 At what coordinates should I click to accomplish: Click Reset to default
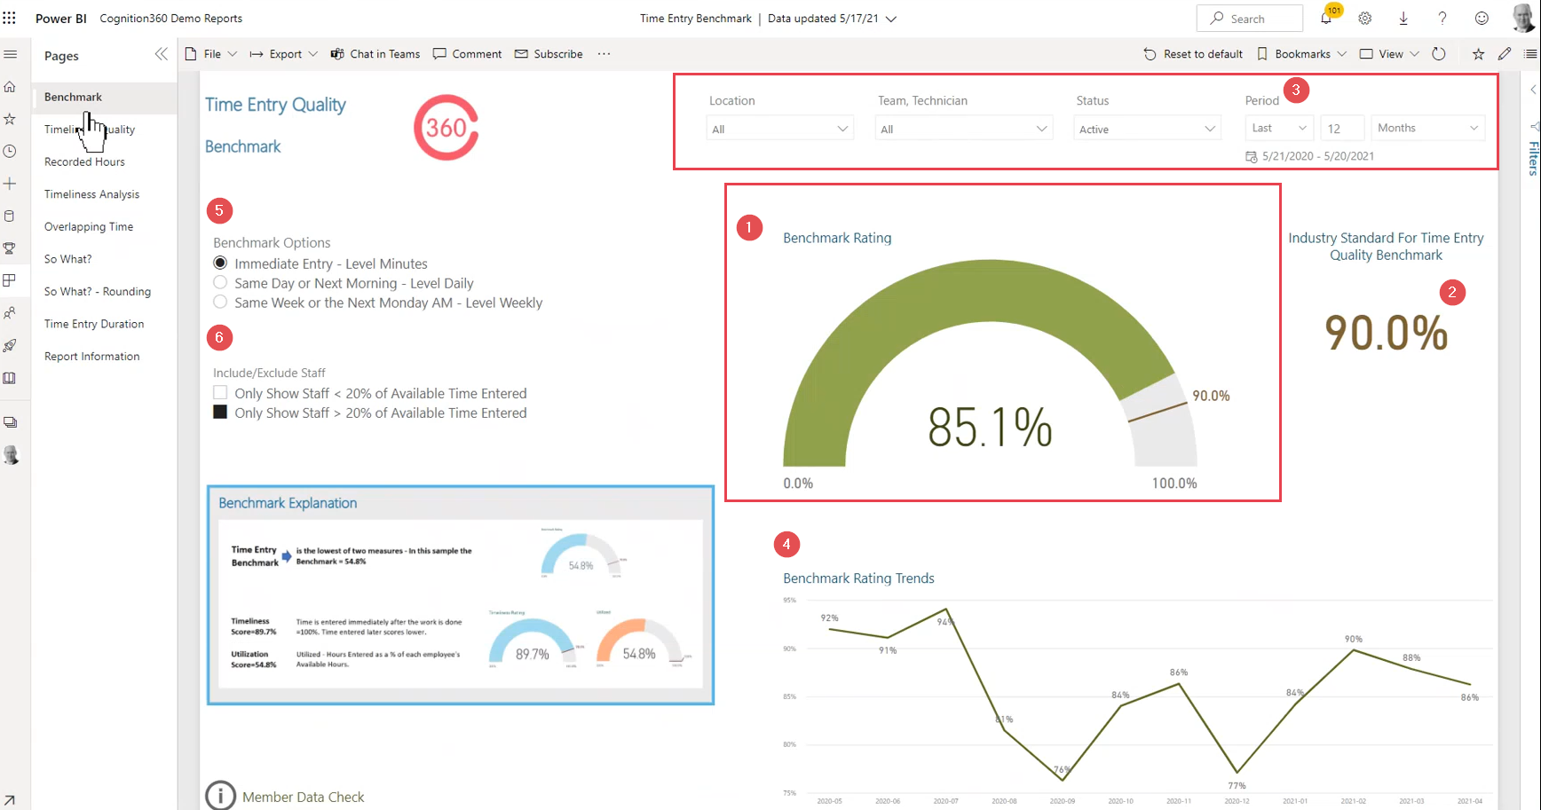pyautogui.click(x=1193, y=54)
